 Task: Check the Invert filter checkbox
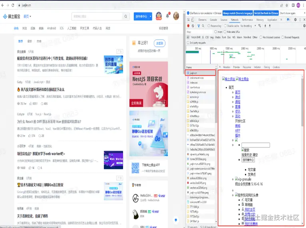click(216, 32)
